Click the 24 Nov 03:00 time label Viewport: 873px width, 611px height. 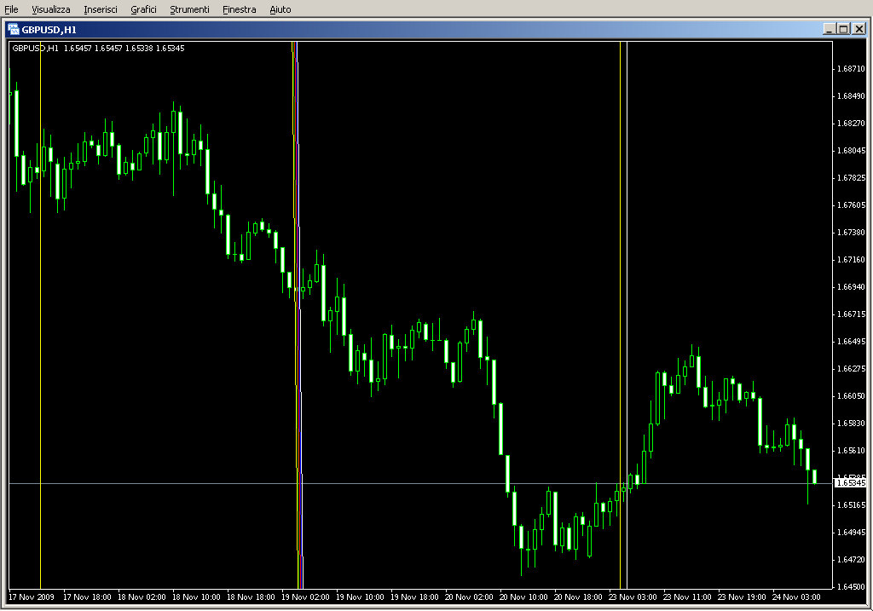tap(796, 597)
